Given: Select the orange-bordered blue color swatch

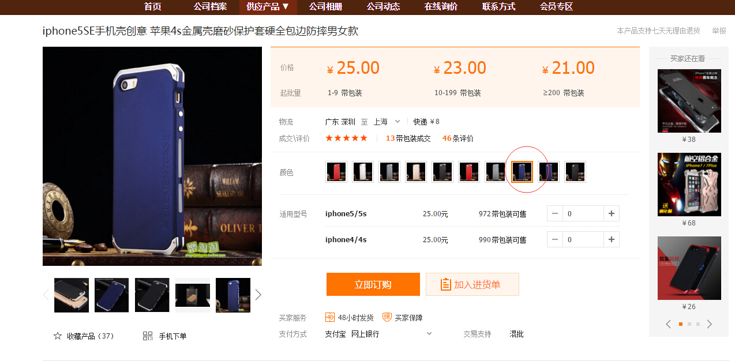Looking at the screenshot, I should point(522,172).
